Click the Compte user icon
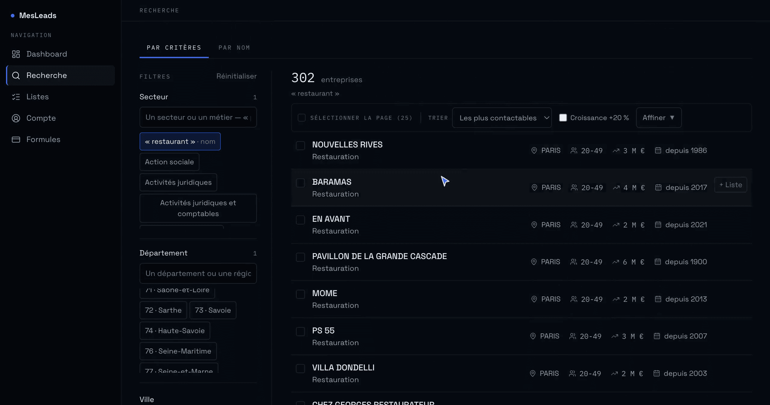The image size is (770, 405). pyautogui.click(x=16, y=118)
